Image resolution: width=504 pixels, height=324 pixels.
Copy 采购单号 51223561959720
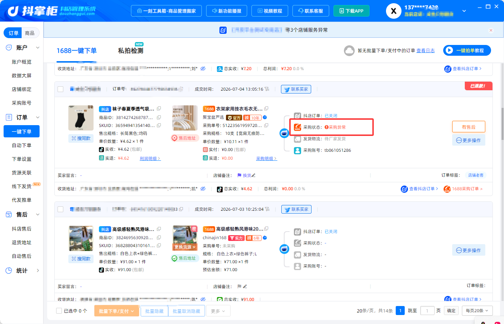[266, 126]
